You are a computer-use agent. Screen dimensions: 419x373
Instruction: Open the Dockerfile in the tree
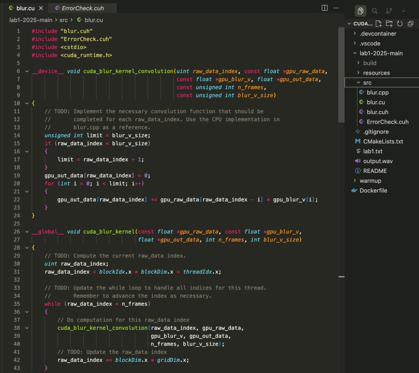373,191
